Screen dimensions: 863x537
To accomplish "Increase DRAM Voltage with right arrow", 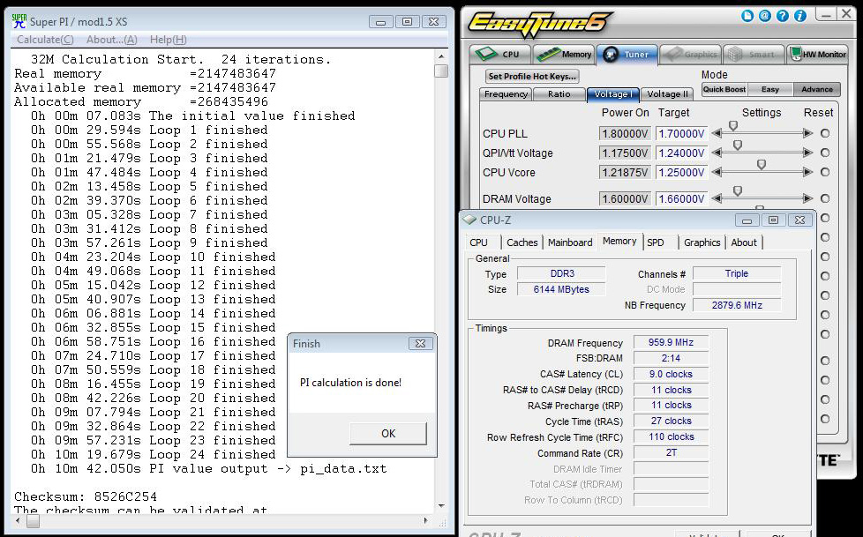I will tap(807, 198).
